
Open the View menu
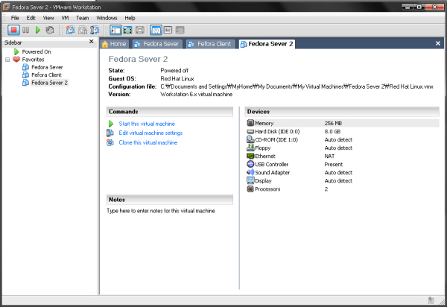[x=48, y=18]
